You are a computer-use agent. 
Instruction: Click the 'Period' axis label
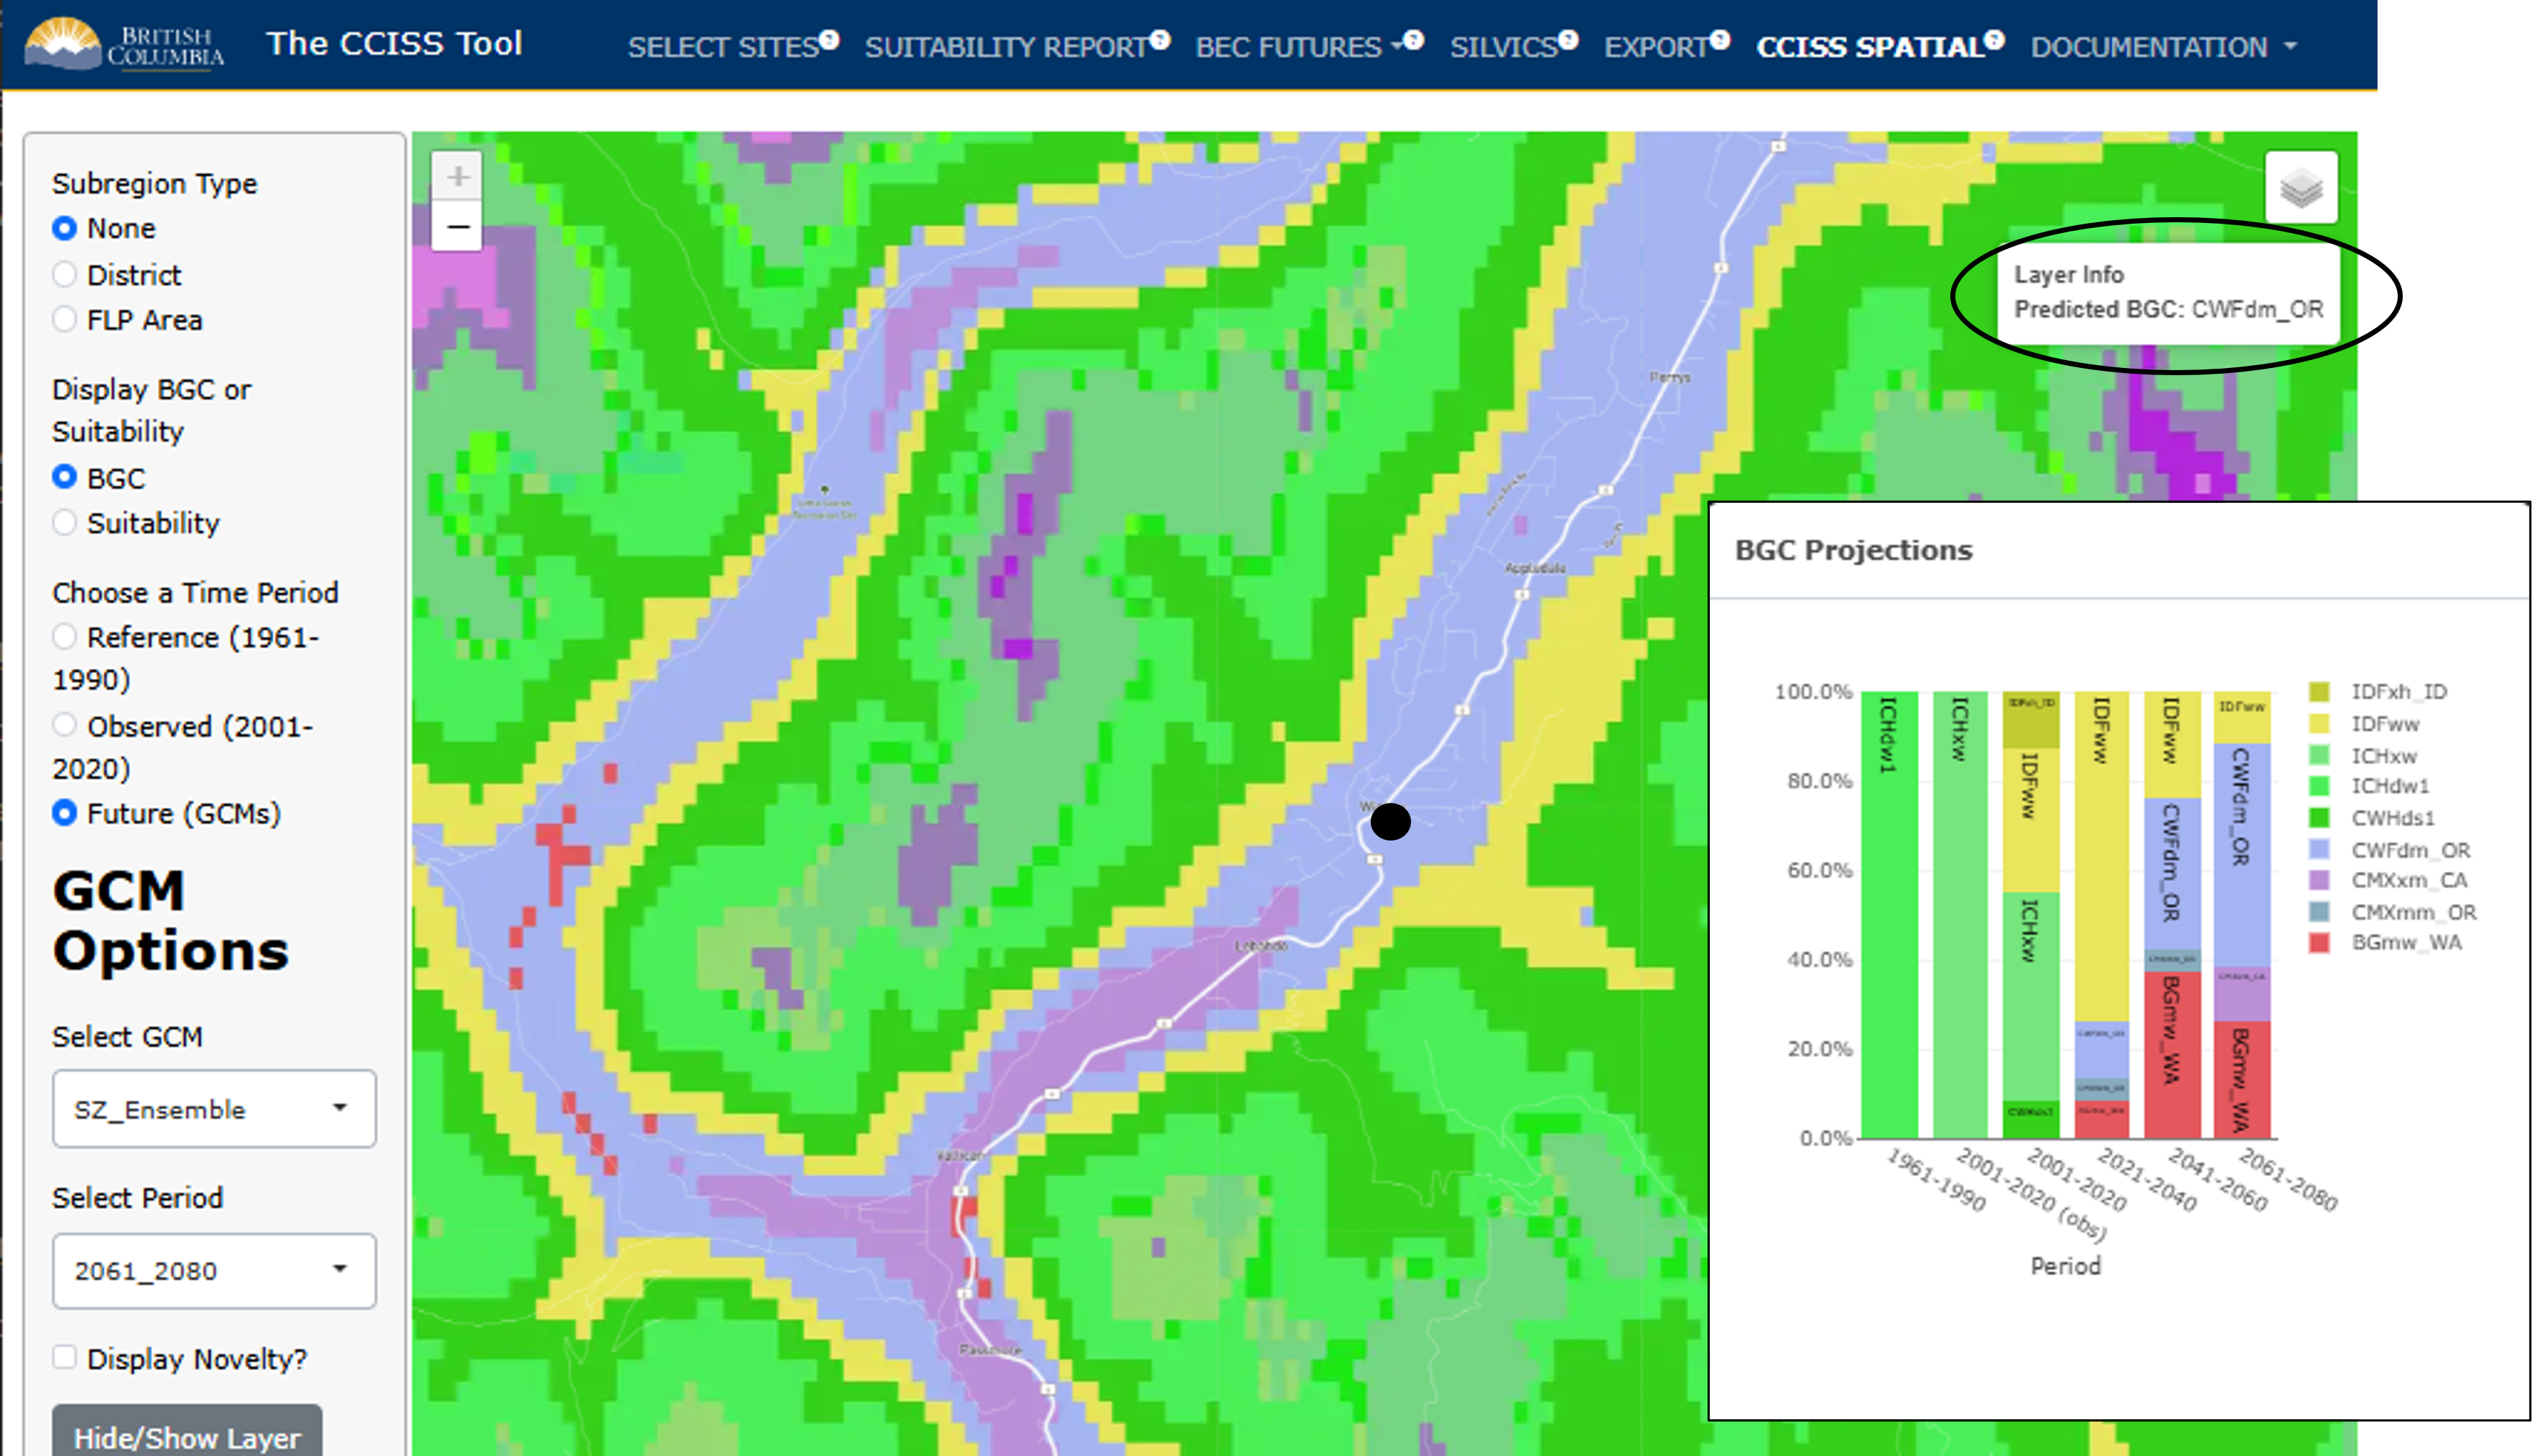tap(2065, 1266)
